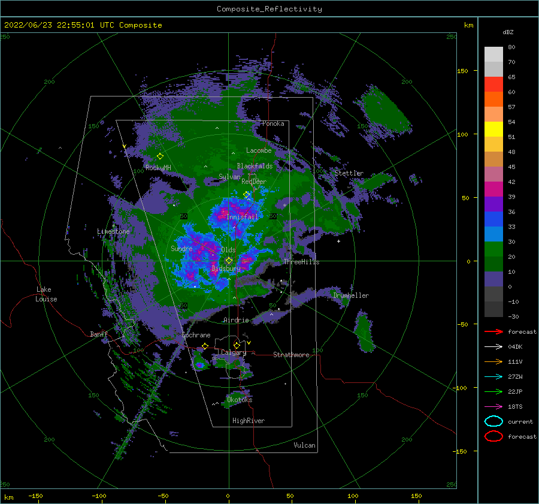Click the Lake Louise label
This screenshot has height=504, width=539.
(46, 294)
